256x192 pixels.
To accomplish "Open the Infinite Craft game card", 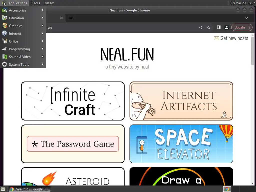I will [73, 101].
